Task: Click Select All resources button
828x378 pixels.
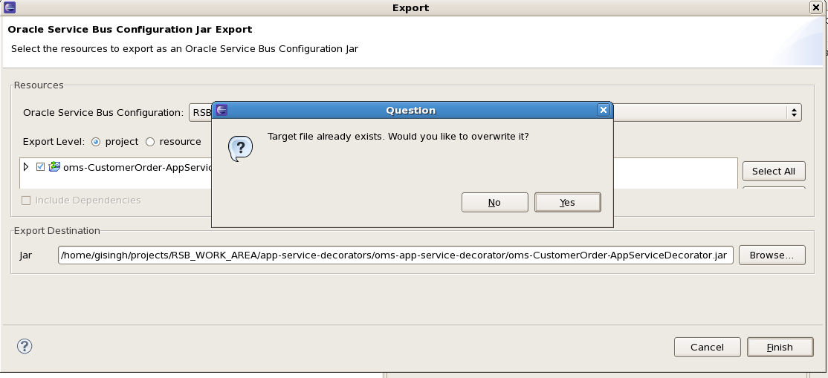Action: (774, 171)
